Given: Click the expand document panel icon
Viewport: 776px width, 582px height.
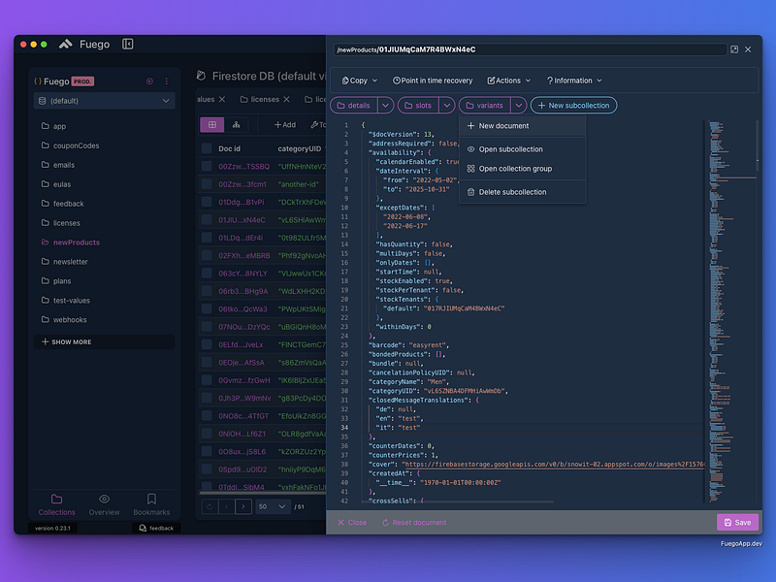Looking at the screenshot, I should [734, 49].
